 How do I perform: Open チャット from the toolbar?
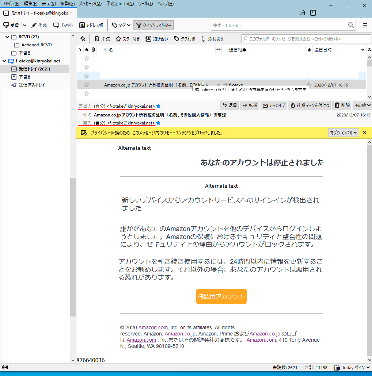[x=63, y=25]
